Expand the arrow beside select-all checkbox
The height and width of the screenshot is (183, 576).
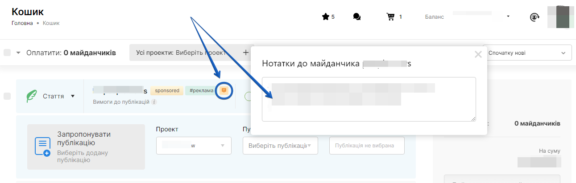pyautogui.click(x=18, y=53)
